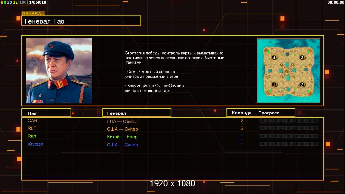The image size is (345, 194).
Task: Click the 14:58:18 clock overlay
Action: pos(38,2)
